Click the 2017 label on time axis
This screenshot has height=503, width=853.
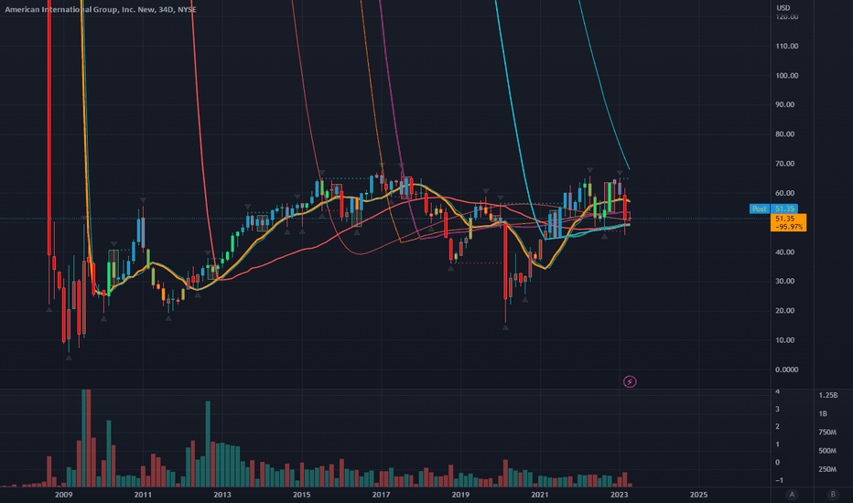[x=381, y=494]
